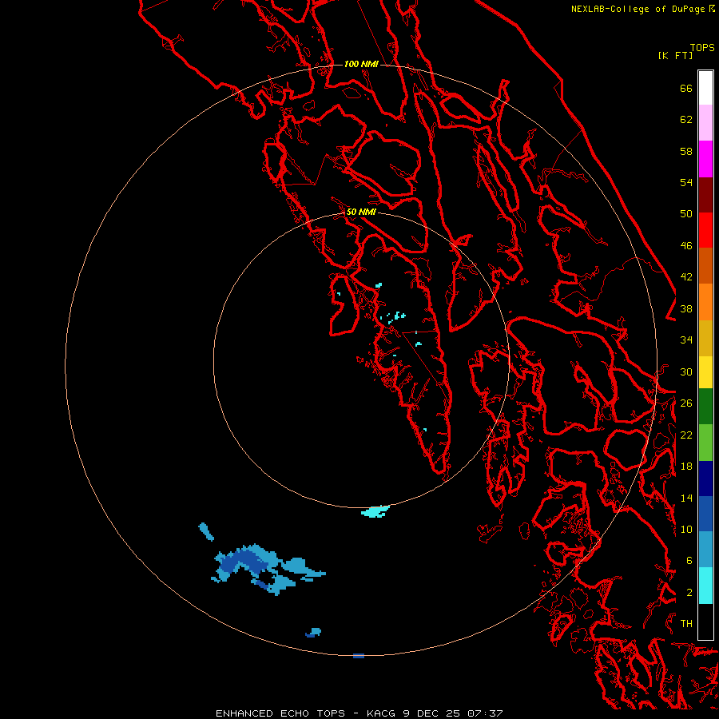719x719 pixels.
Task: Click the light blue 10 kft swatch
Action: 705,550
